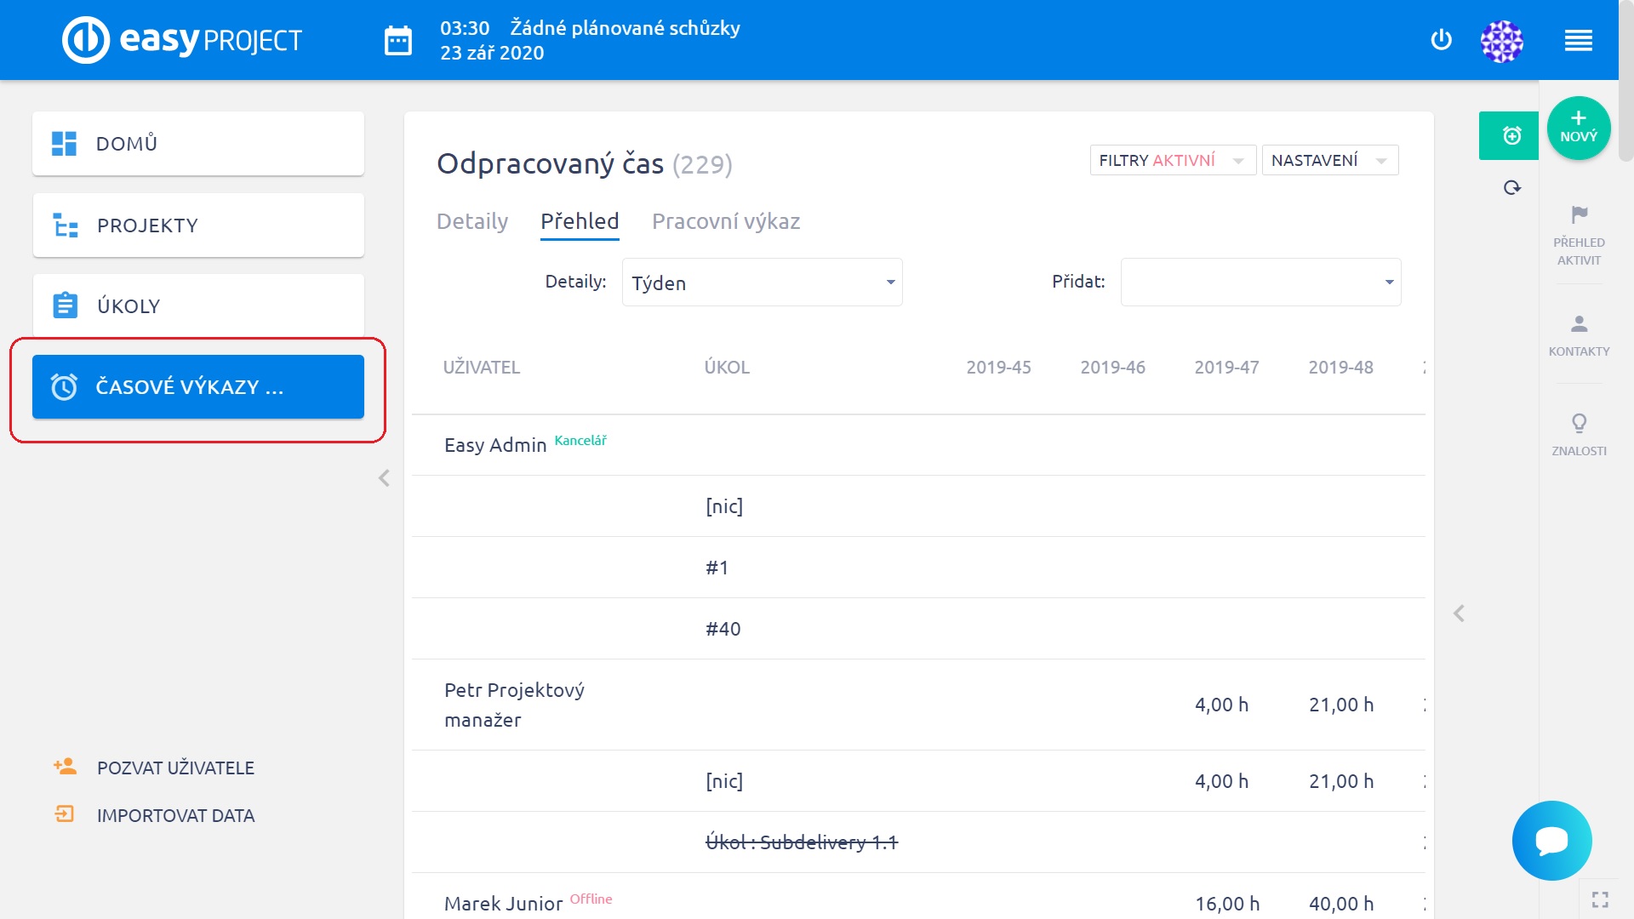Click the green Nový button
The height and width of the screenshot is (919, 1634).
(x=1578, y=128)
